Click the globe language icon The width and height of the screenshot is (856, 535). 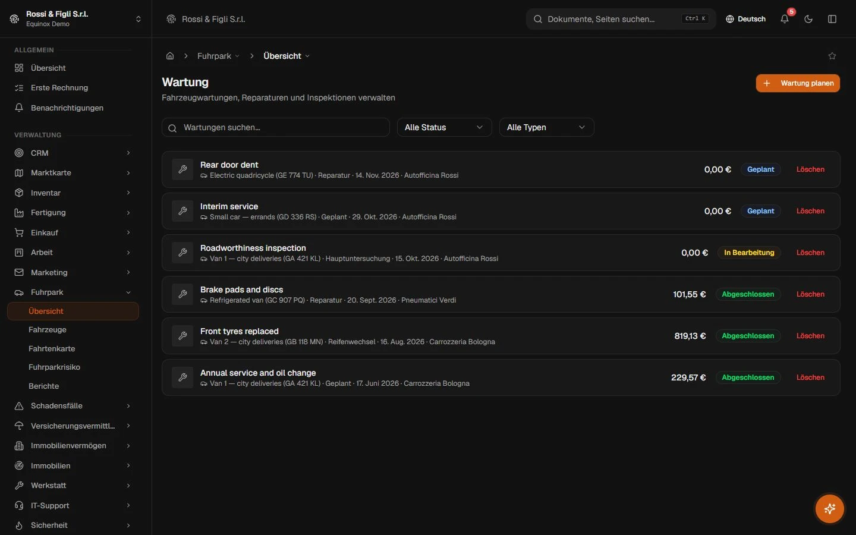point(730,19)
